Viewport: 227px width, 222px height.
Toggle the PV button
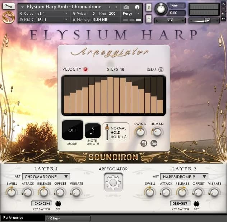click(x=223, y=19)
